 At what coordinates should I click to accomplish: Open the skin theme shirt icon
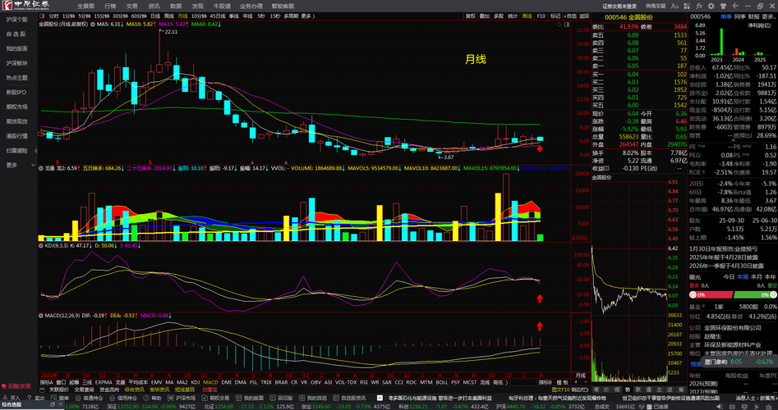(724, 6)
